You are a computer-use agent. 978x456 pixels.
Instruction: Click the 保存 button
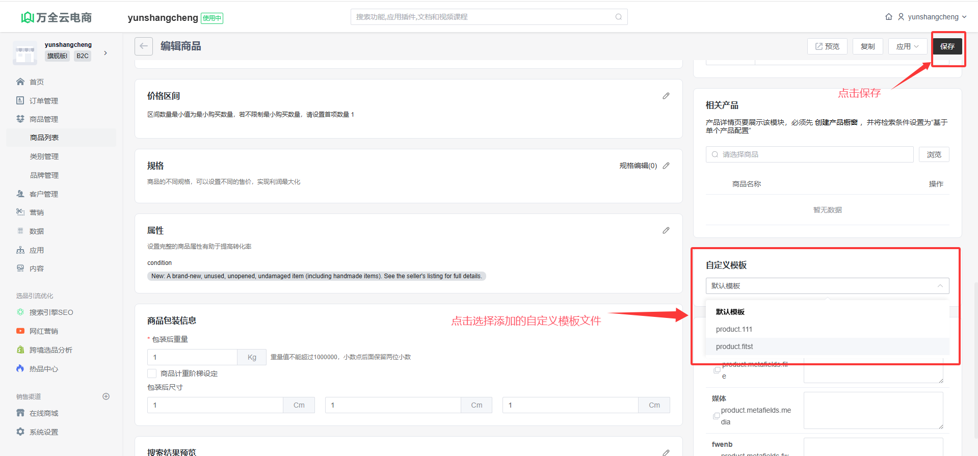[x=947, y=46]
